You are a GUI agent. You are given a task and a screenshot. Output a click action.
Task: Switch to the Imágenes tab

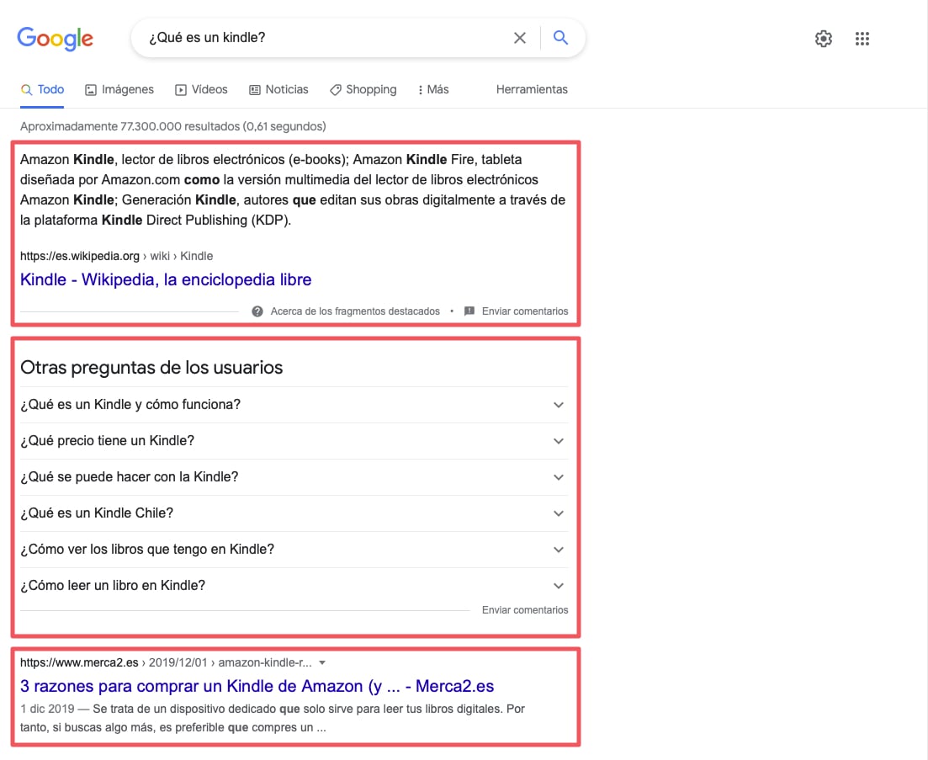[119, 89]
